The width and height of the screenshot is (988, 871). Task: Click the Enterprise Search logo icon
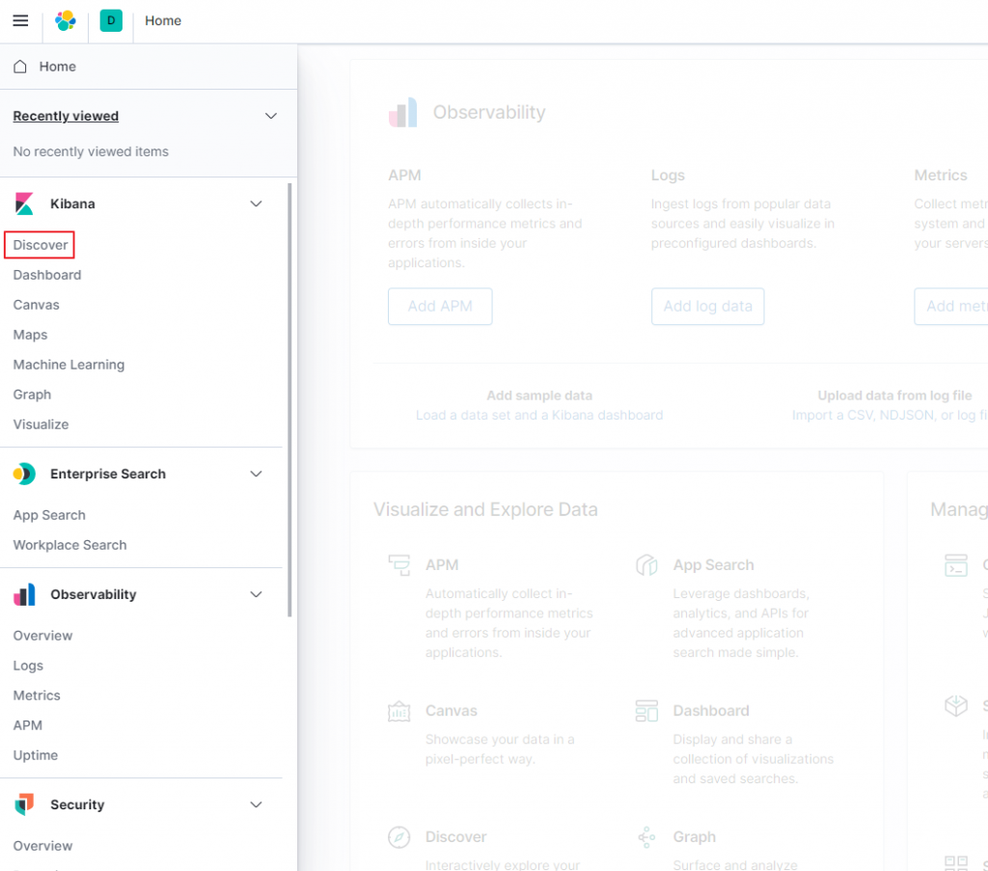[x=24, y=474]
